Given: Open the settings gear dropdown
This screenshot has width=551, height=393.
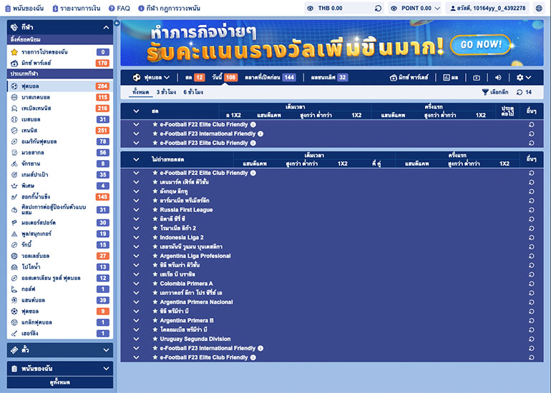Looking at the screenshot, I should (524, 77).
